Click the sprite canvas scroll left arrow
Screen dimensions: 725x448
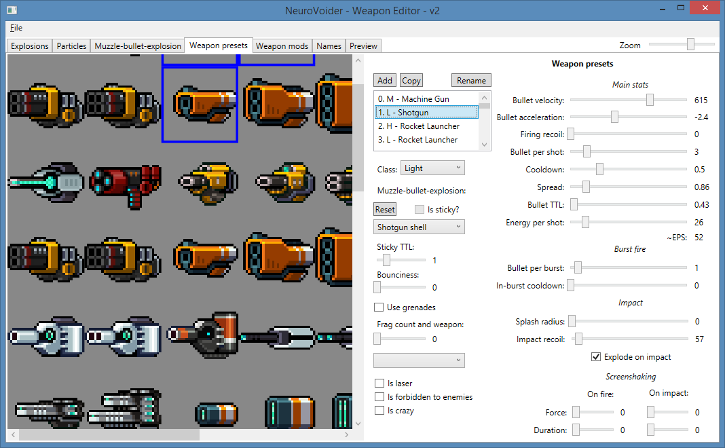(x=13, y=434)
